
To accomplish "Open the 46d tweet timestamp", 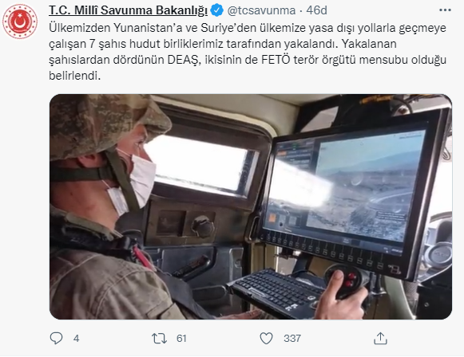I will (x=316, y=10).
